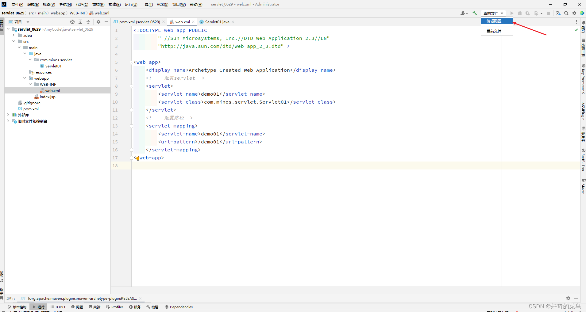This screenshot has width=586, height=312.
Task: Select crosshair locate-file icon in project panel
Action: coord(72,22)
